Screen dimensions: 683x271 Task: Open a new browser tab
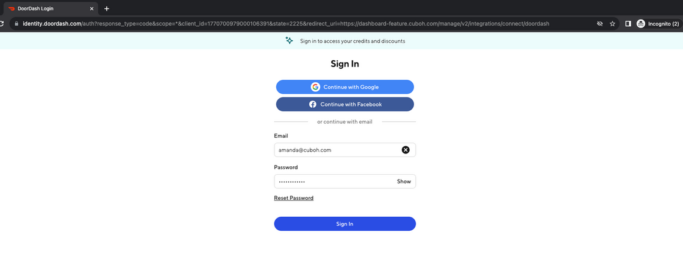pyautogui.click(x=107, y=9)
